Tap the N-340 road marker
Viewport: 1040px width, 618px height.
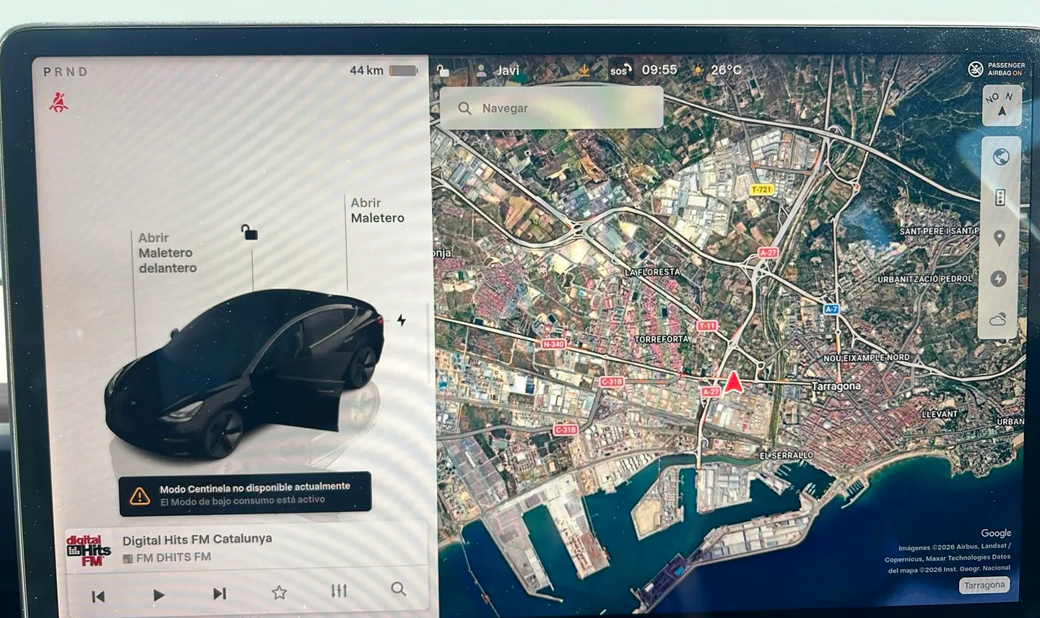coord(553,344)
